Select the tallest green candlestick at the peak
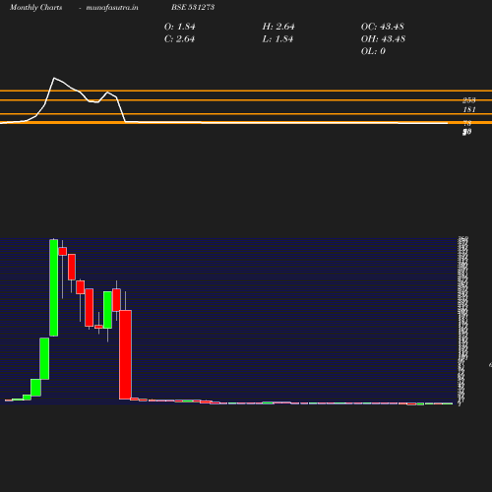This screenshot has width=492, height=492. (54, 287)
